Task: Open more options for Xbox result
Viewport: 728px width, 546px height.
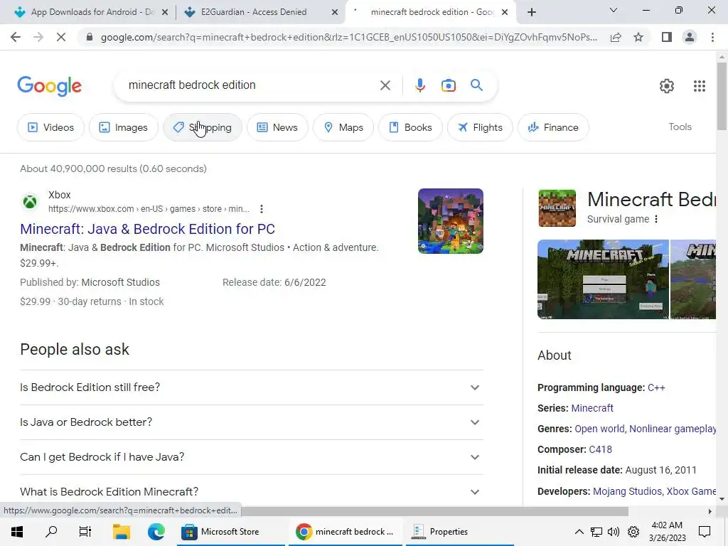Action: point(262,209)
